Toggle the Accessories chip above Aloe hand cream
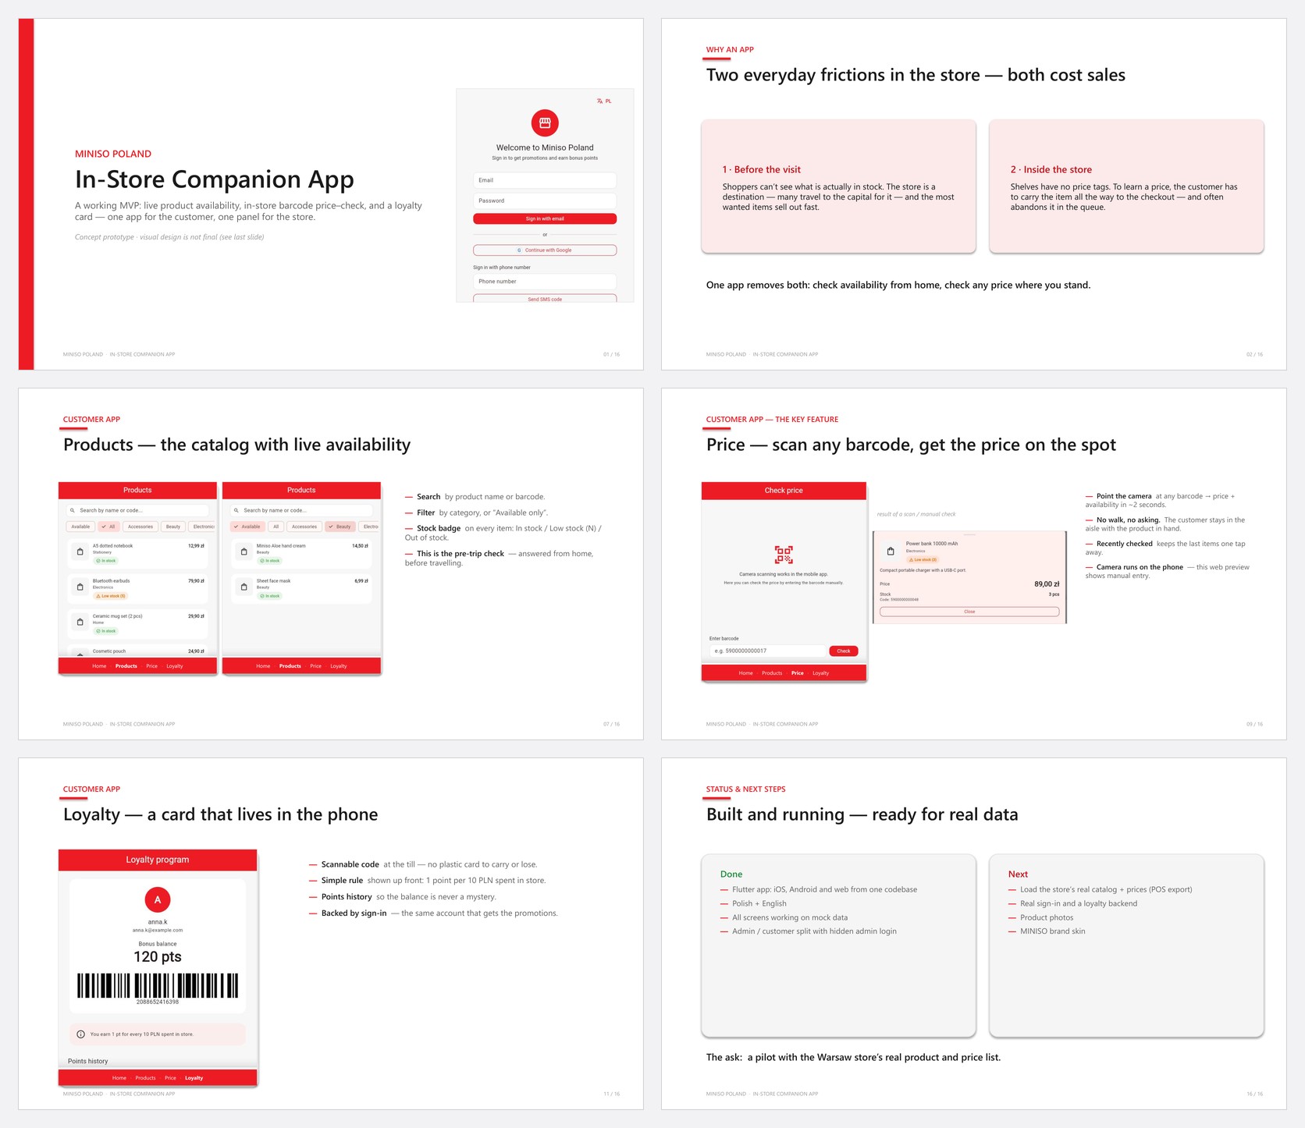The image size is (1305, 1128). pyautogui.click(x=304, y=527)
